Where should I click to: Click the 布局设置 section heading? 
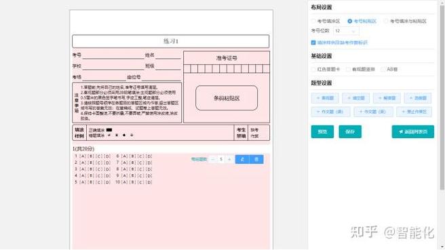322,7
